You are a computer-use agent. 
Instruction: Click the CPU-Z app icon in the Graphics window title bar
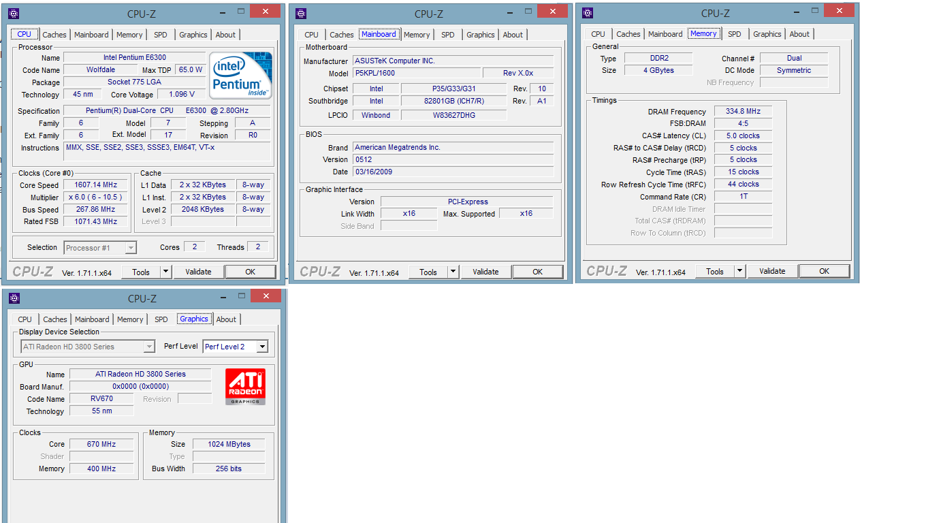(14, 298)
